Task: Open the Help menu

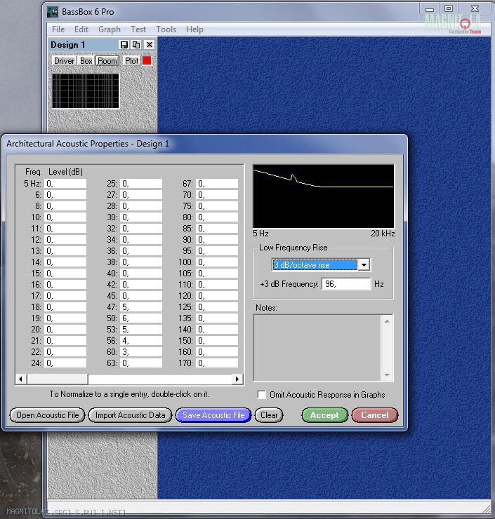Action: pyautogui.click(x=194, y=29)
